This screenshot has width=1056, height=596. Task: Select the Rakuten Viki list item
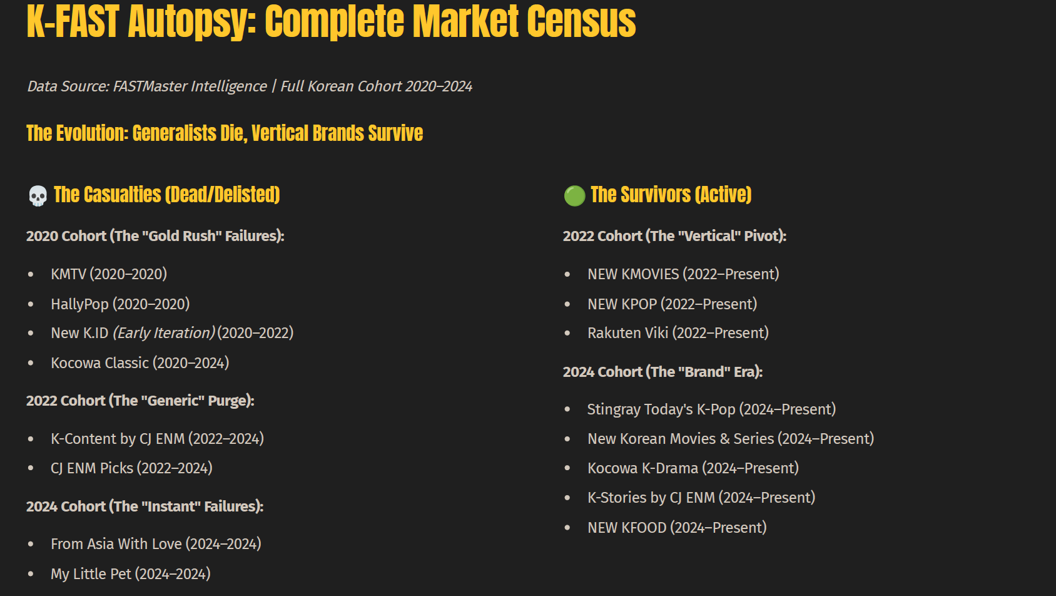click(x=678, y=333)
